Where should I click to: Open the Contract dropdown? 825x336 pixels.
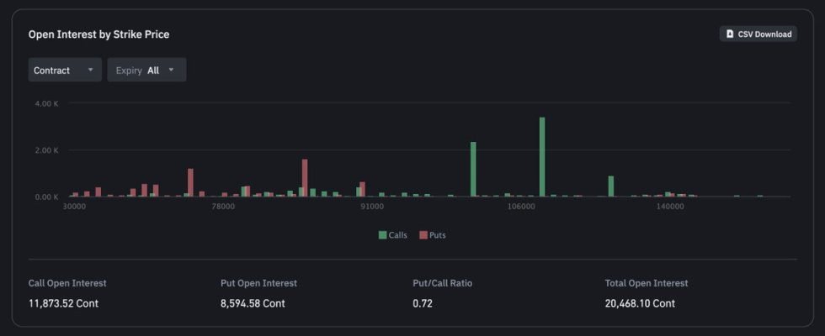click(x=65, y=71)
